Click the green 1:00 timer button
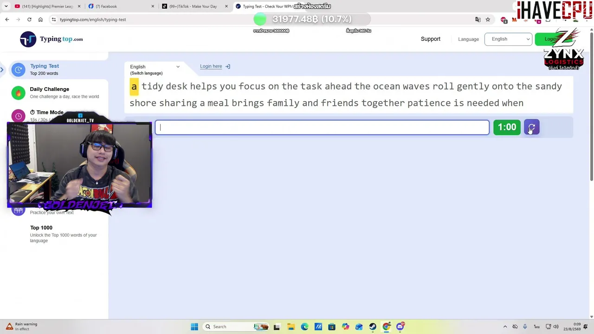The image size is (594, 334). [507, 127]
